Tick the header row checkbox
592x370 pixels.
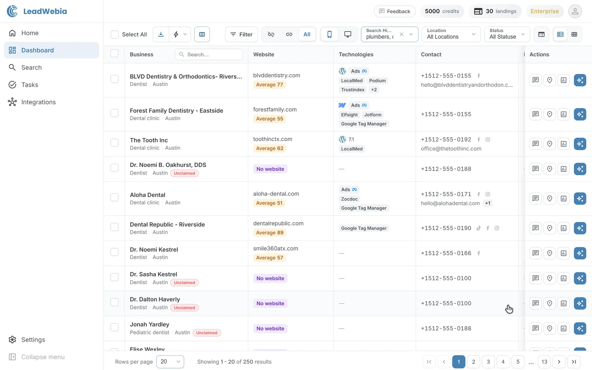click(115, 53)
